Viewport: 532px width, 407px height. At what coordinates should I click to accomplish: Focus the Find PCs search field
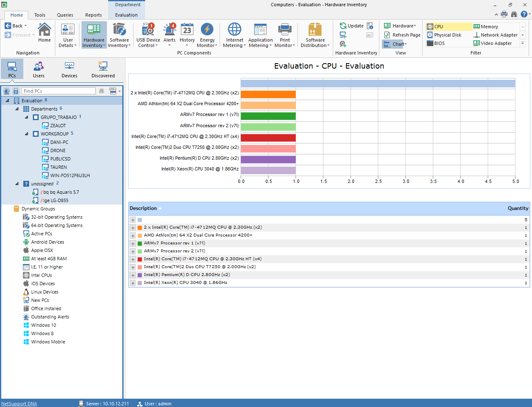coord(58,91)
